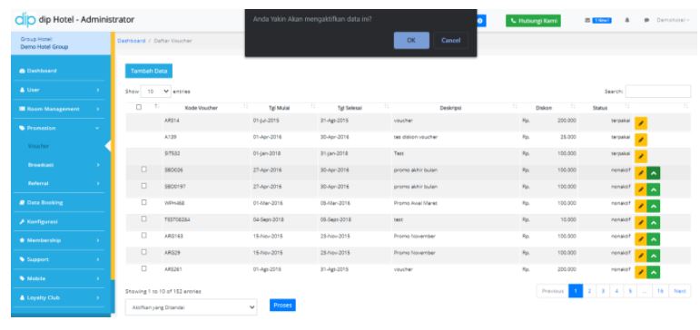
Task: Expand the Referral submenu
Action: [61, 183]
